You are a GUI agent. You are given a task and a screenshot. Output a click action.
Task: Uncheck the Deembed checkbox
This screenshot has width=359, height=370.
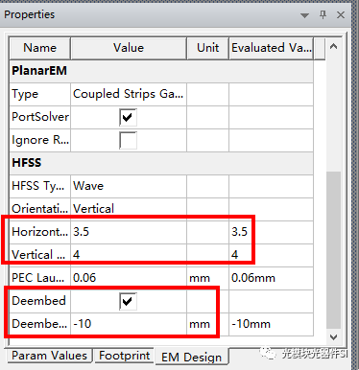click(x=129, y=301)
